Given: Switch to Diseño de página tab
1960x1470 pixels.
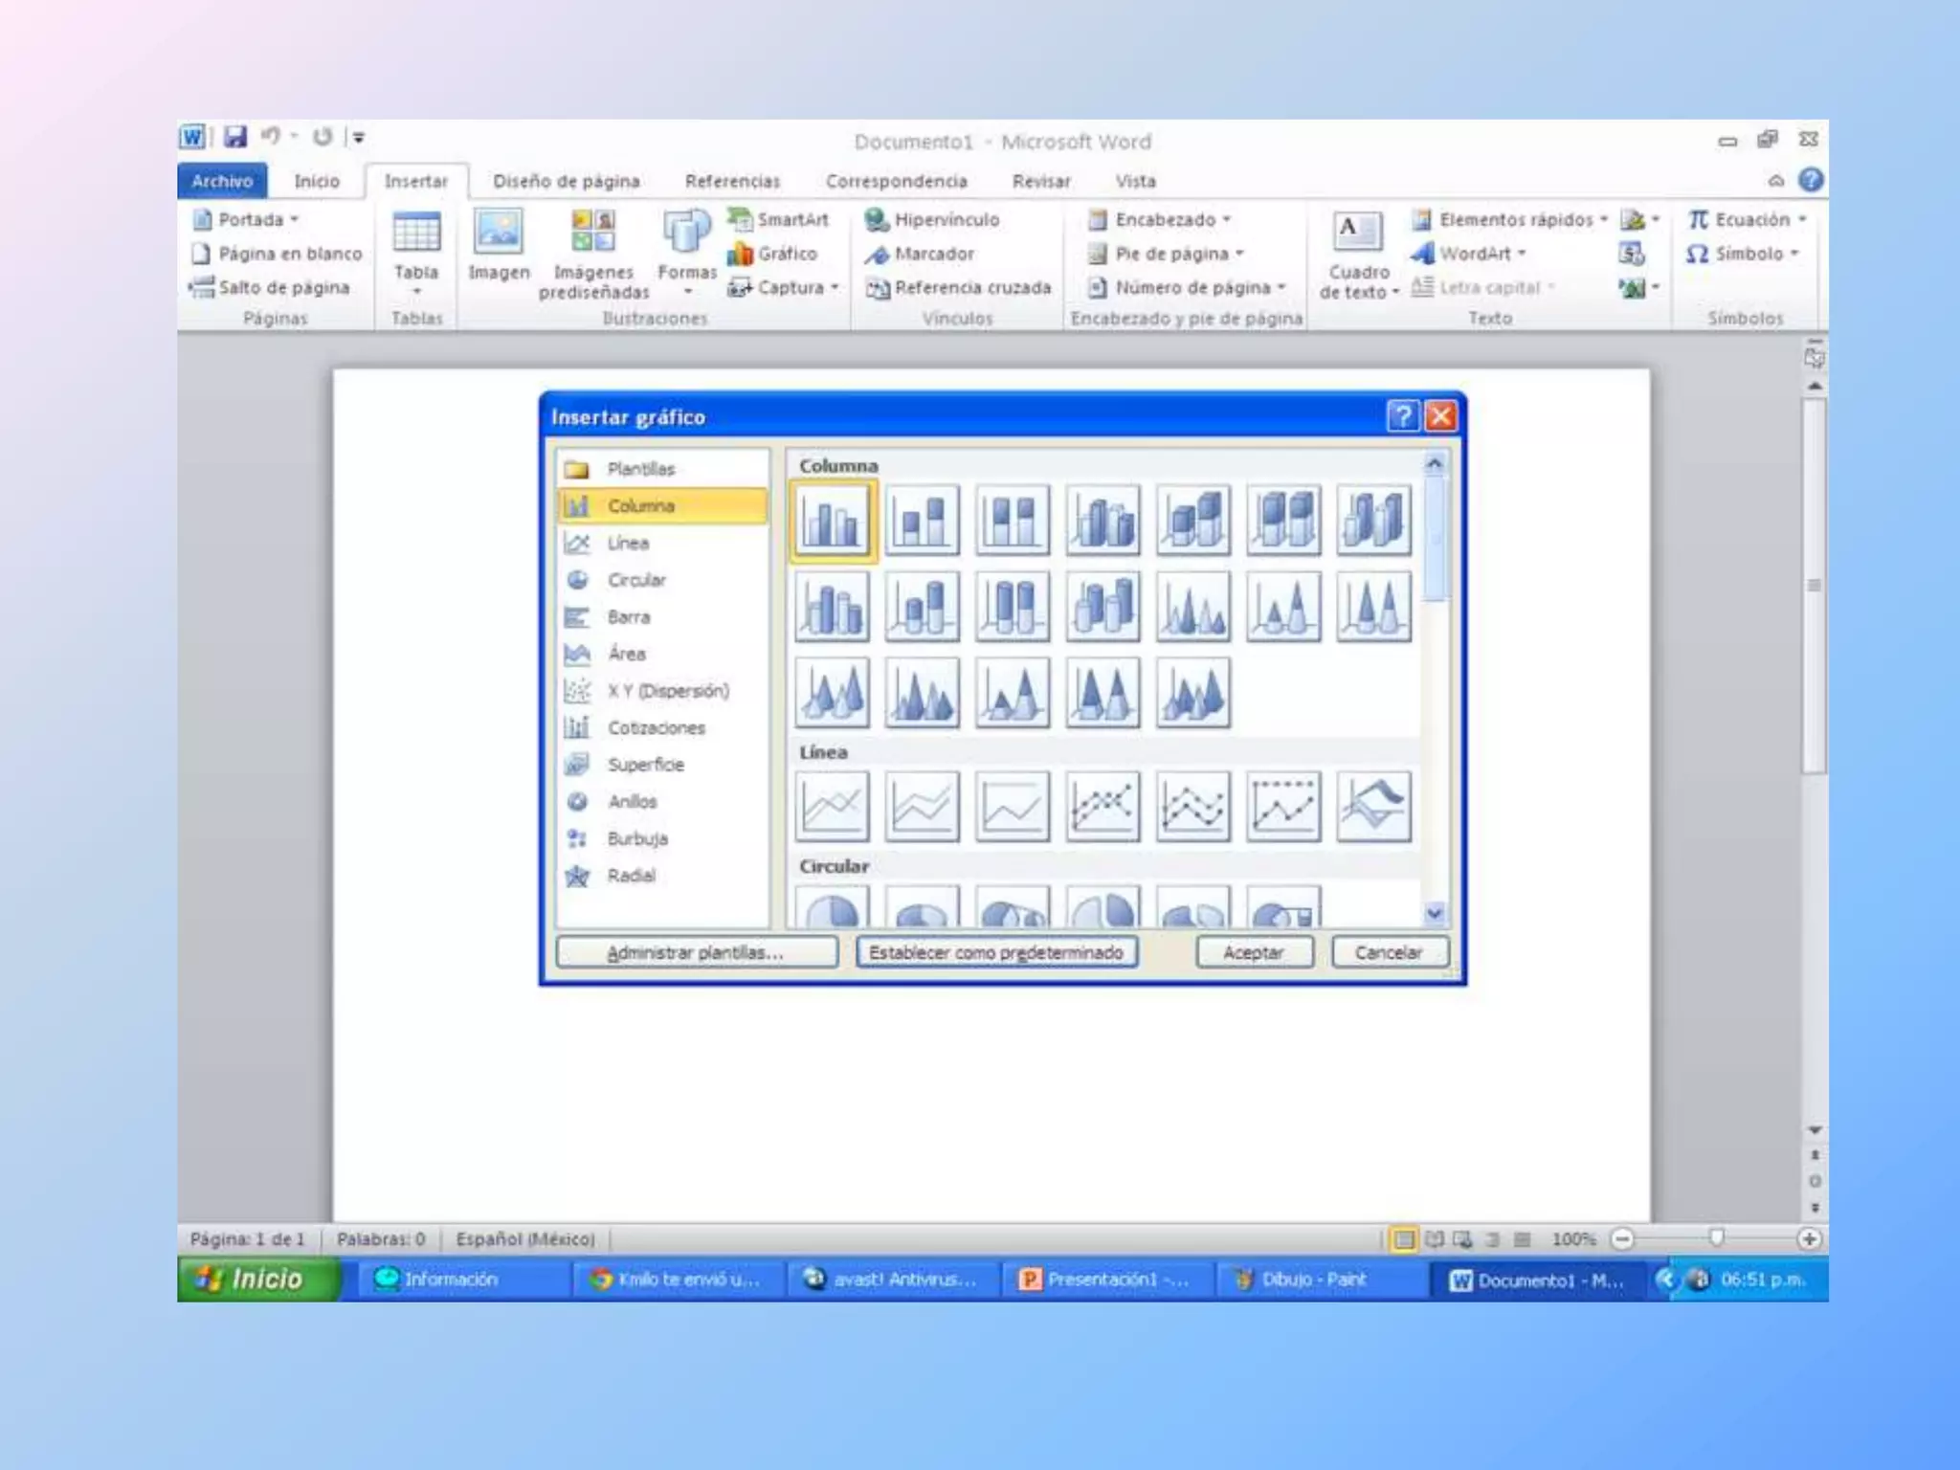Looking at the screenshot, I should (566, 181).
